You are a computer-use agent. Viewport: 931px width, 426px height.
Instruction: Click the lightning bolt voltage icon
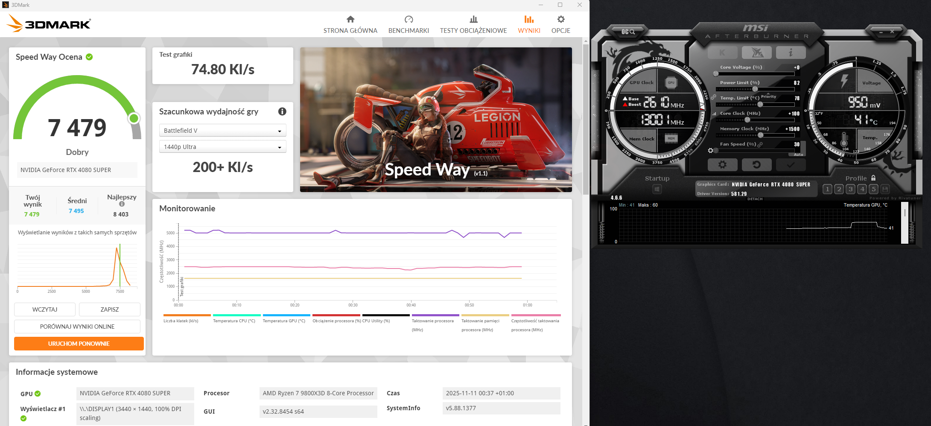844,81
